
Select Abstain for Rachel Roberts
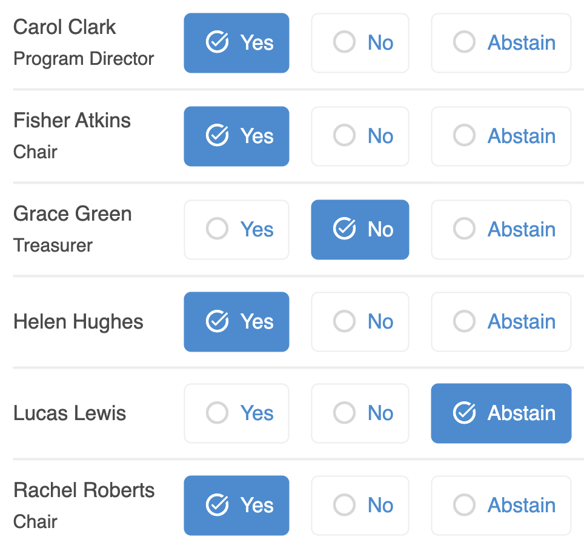coord(501,505)
